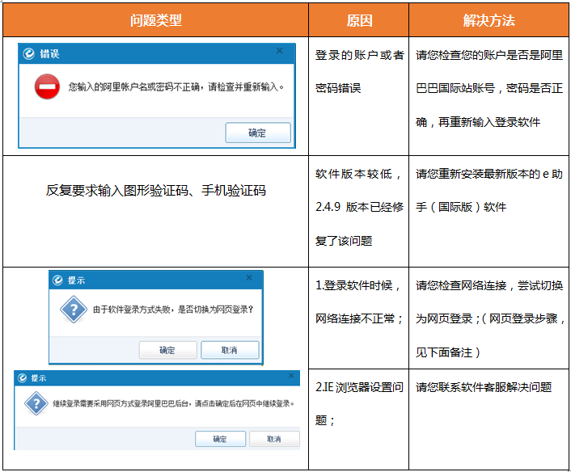Click text 反复要求输入图形验证码、手机验证码
The height and width of the screenshot is (472, 571).
pyautogui.click(x=156, y=190)
